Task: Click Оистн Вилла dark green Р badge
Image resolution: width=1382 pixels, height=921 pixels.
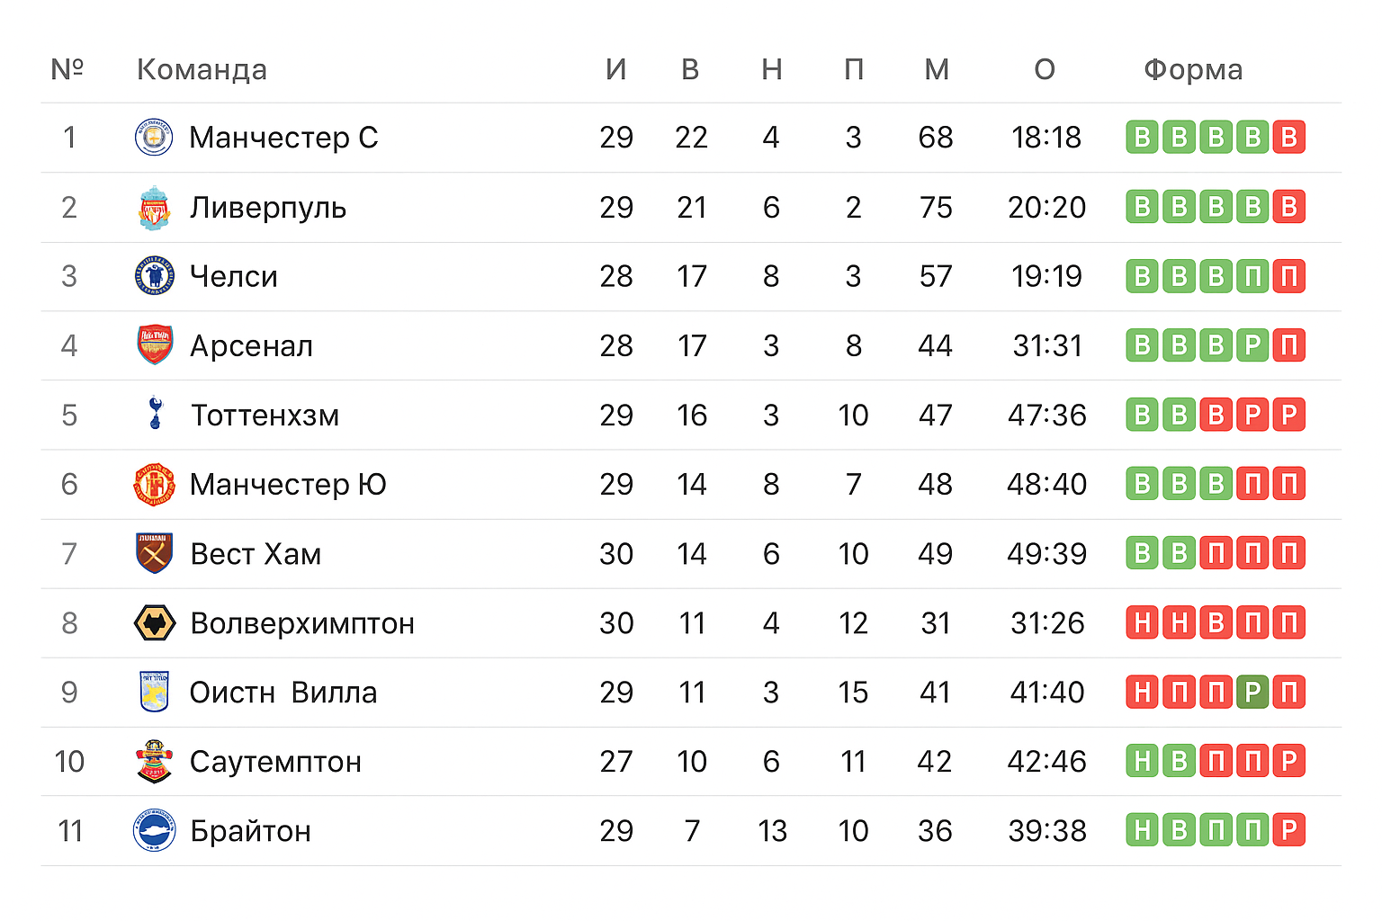Action: [1252, 692]
